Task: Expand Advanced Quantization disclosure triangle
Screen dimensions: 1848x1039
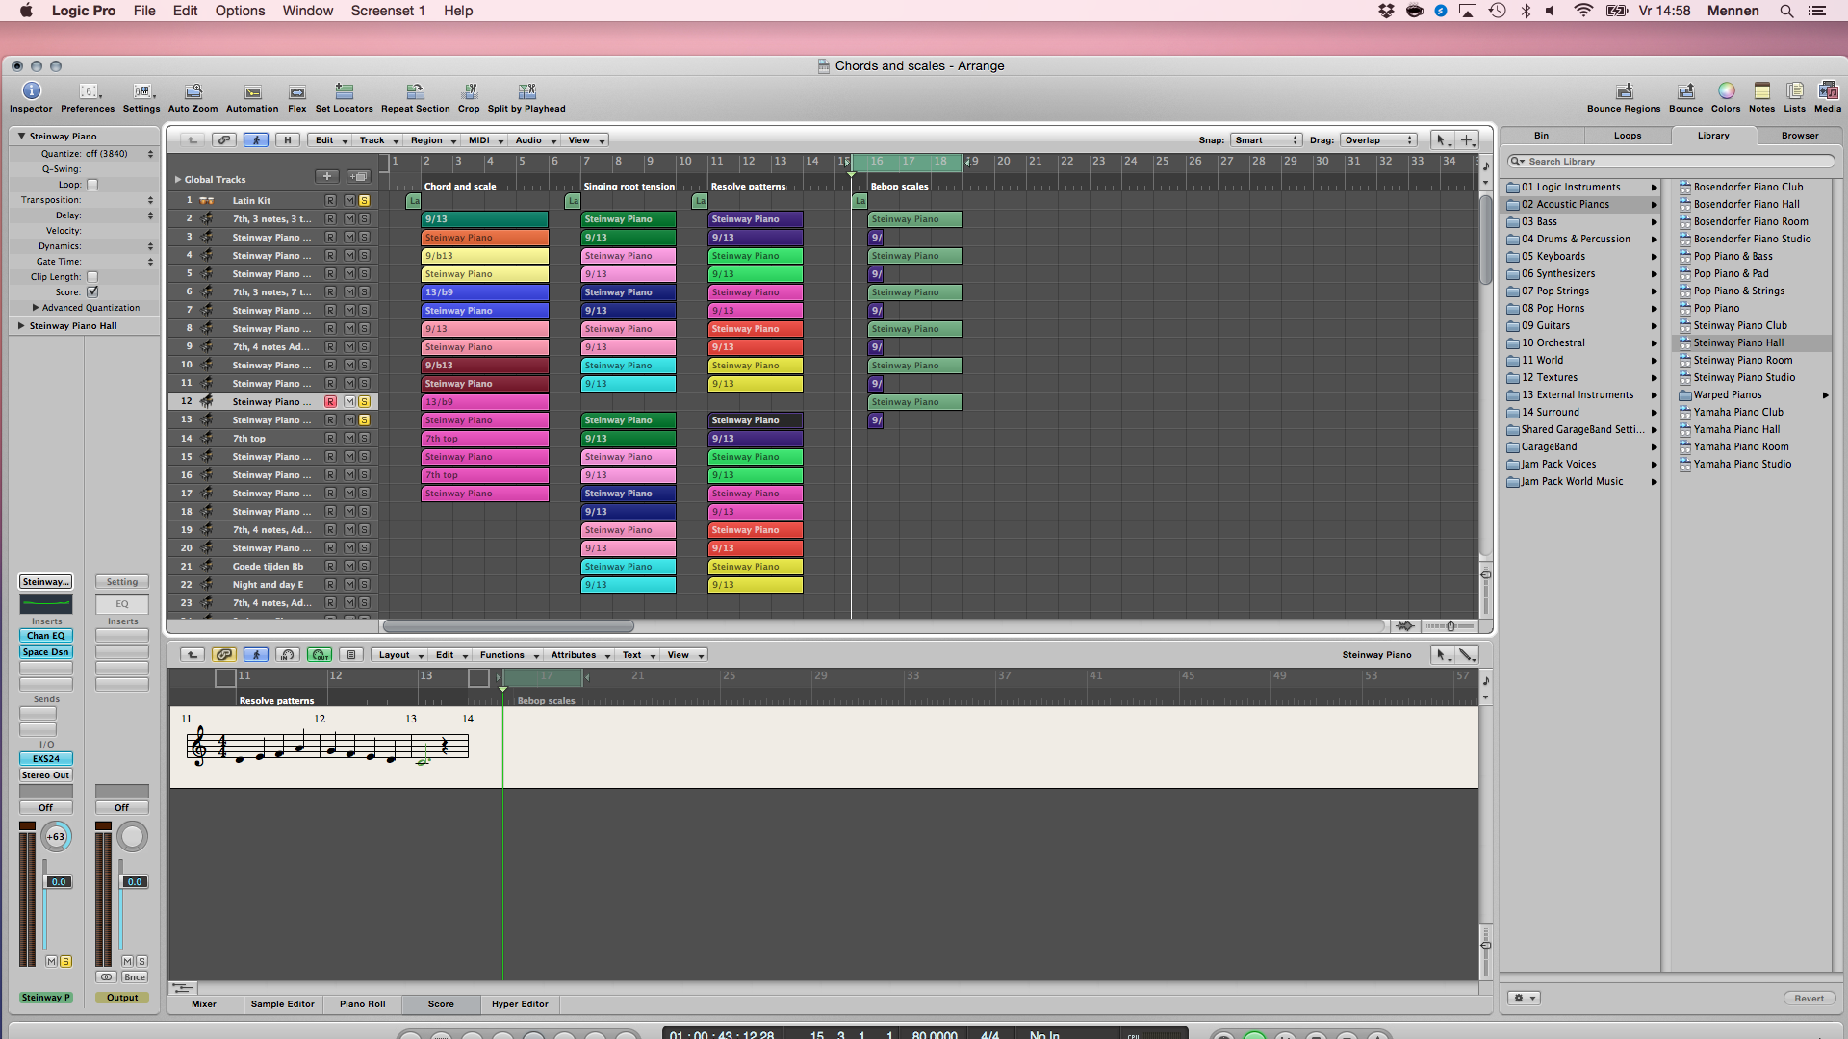Action: point(36,308)
